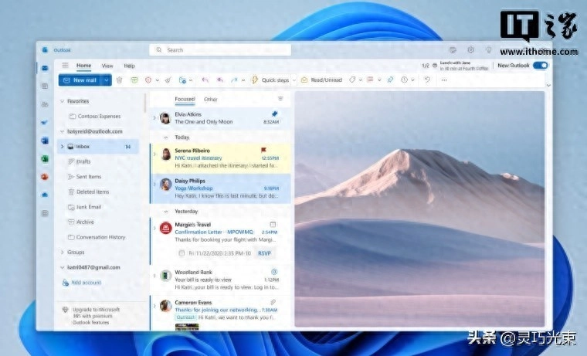The height and width of the screenshot is (356, 587).
Task: Turn off the New Outlook toggle
Action: [x=540, y=66]
